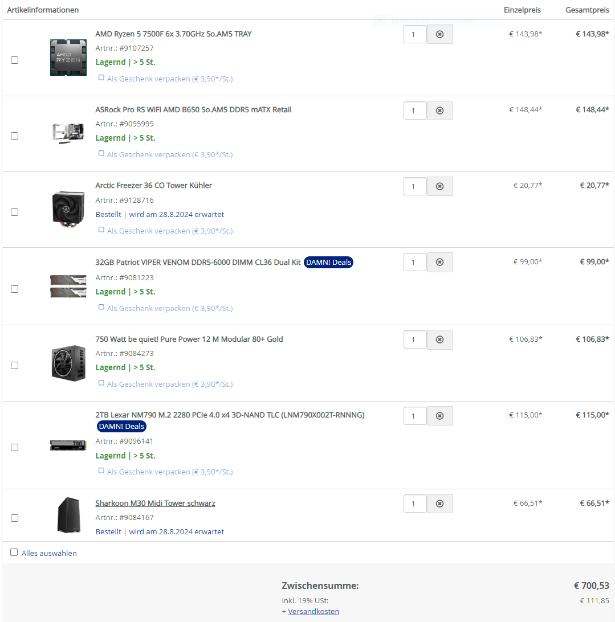Click the Gesamtpreis column header
This screenshot has height=622, width=615.
pyautogui.click(x=587, y=10)
